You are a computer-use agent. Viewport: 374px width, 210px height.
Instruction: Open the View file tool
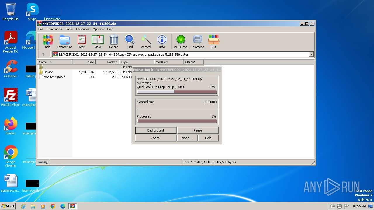(x=98, y=41)
